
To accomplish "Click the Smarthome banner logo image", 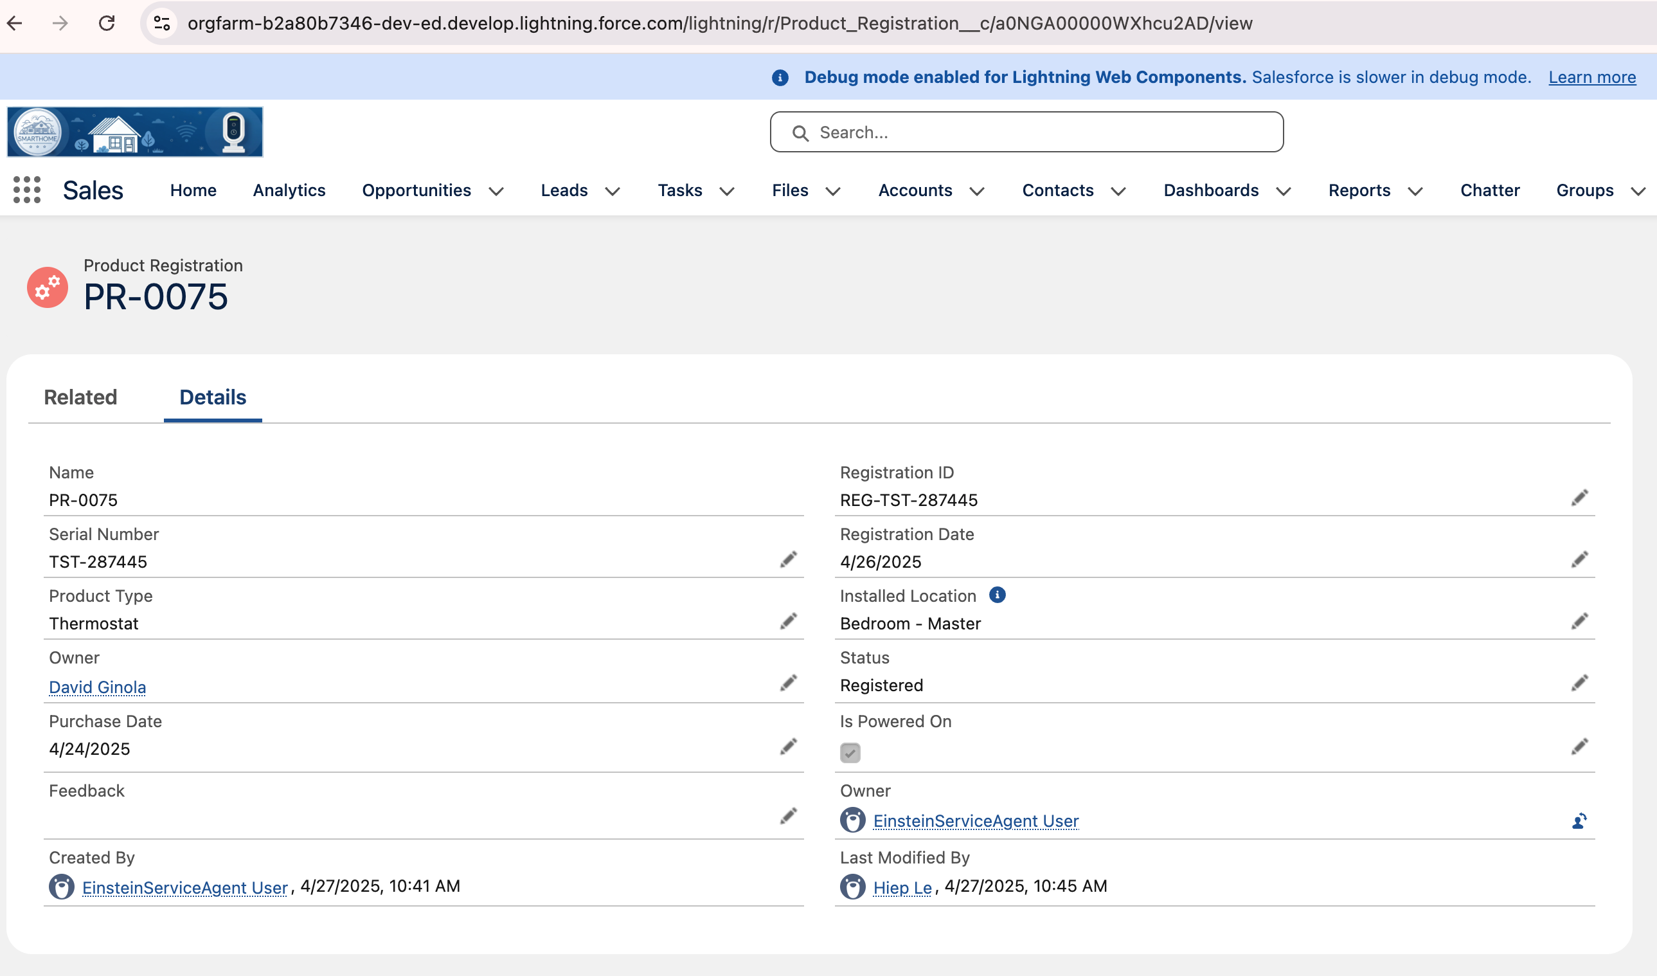I will [135, 132].
